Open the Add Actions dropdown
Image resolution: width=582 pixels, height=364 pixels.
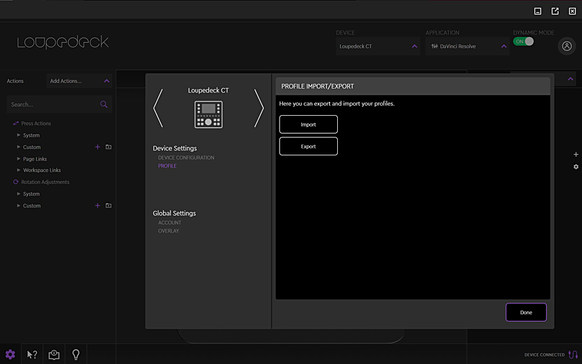pyautogui.click(x=79, y=81)
